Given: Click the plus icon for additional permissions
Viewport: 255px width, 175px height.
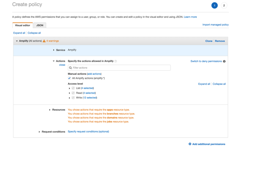Looking at the screenshot, I should [x=190, y=144].
